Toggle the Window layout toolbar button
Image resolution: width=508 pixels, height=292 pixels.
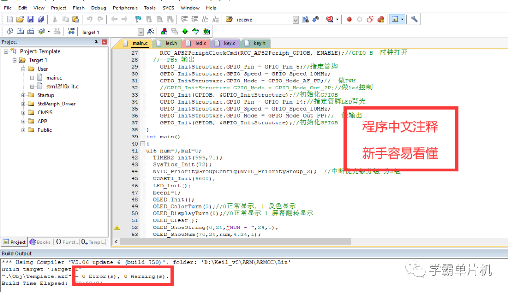(395, 19)
